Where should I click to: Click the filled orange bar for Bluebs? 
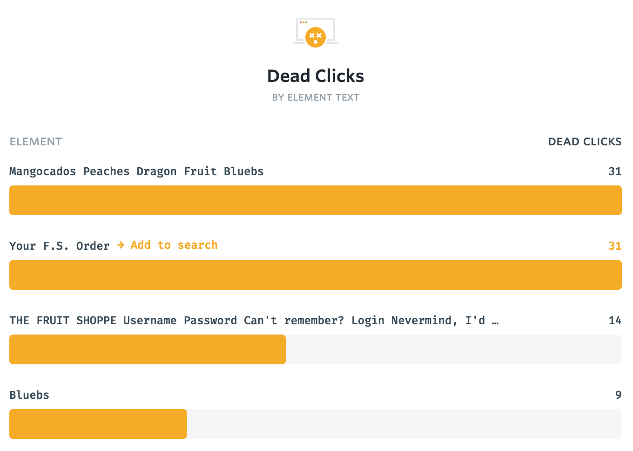click(x=98, y=424)
